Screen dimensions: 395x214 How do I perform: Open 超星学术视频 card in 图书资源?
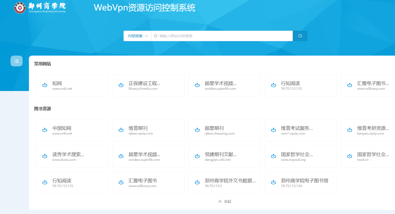[x=148, y=157]
